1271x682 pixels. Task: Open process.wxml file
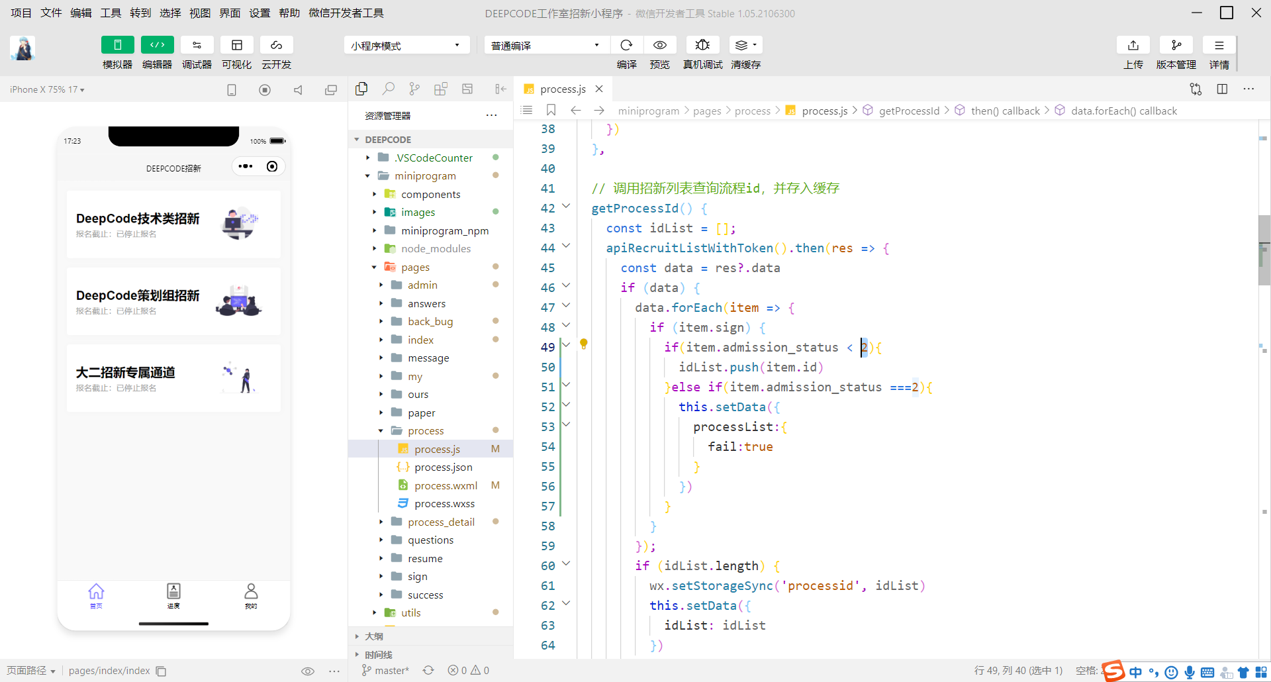430,485
